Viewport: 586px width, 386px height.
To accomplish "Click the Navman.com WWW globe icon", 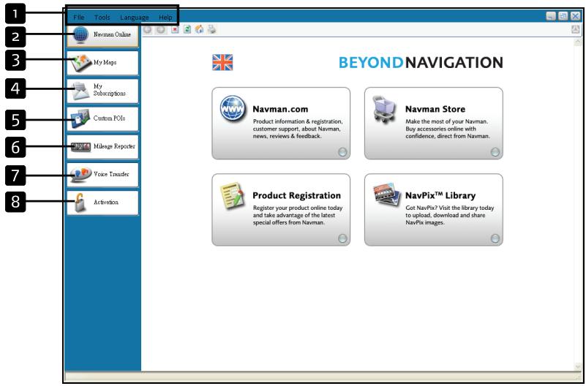I will pyautogui.click(x=233, y=109).
